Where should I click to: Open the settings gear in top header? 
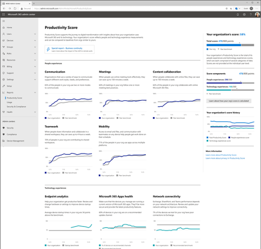(244, 14)
